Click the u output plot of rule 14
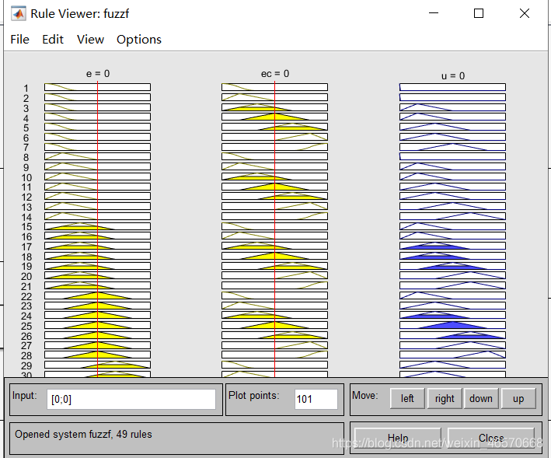Viewport: 551px width, 458px height. coord(452,216)
